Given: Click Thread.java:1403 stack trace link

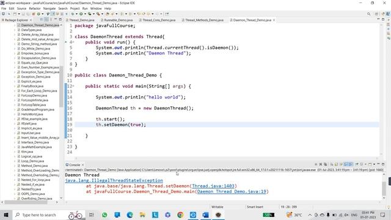Looking at the screenshot, I should 213,186.
